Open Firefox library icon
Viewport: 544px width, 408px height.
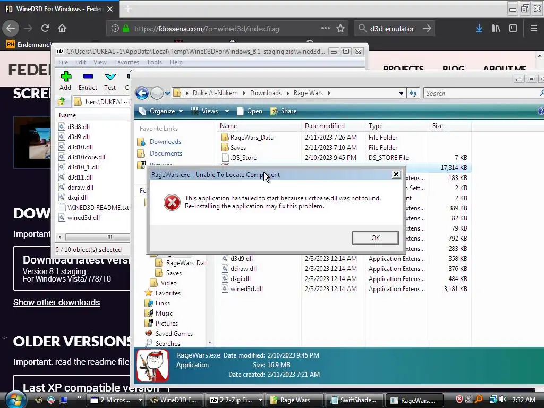pyautogui.click(x=496, y=29)
